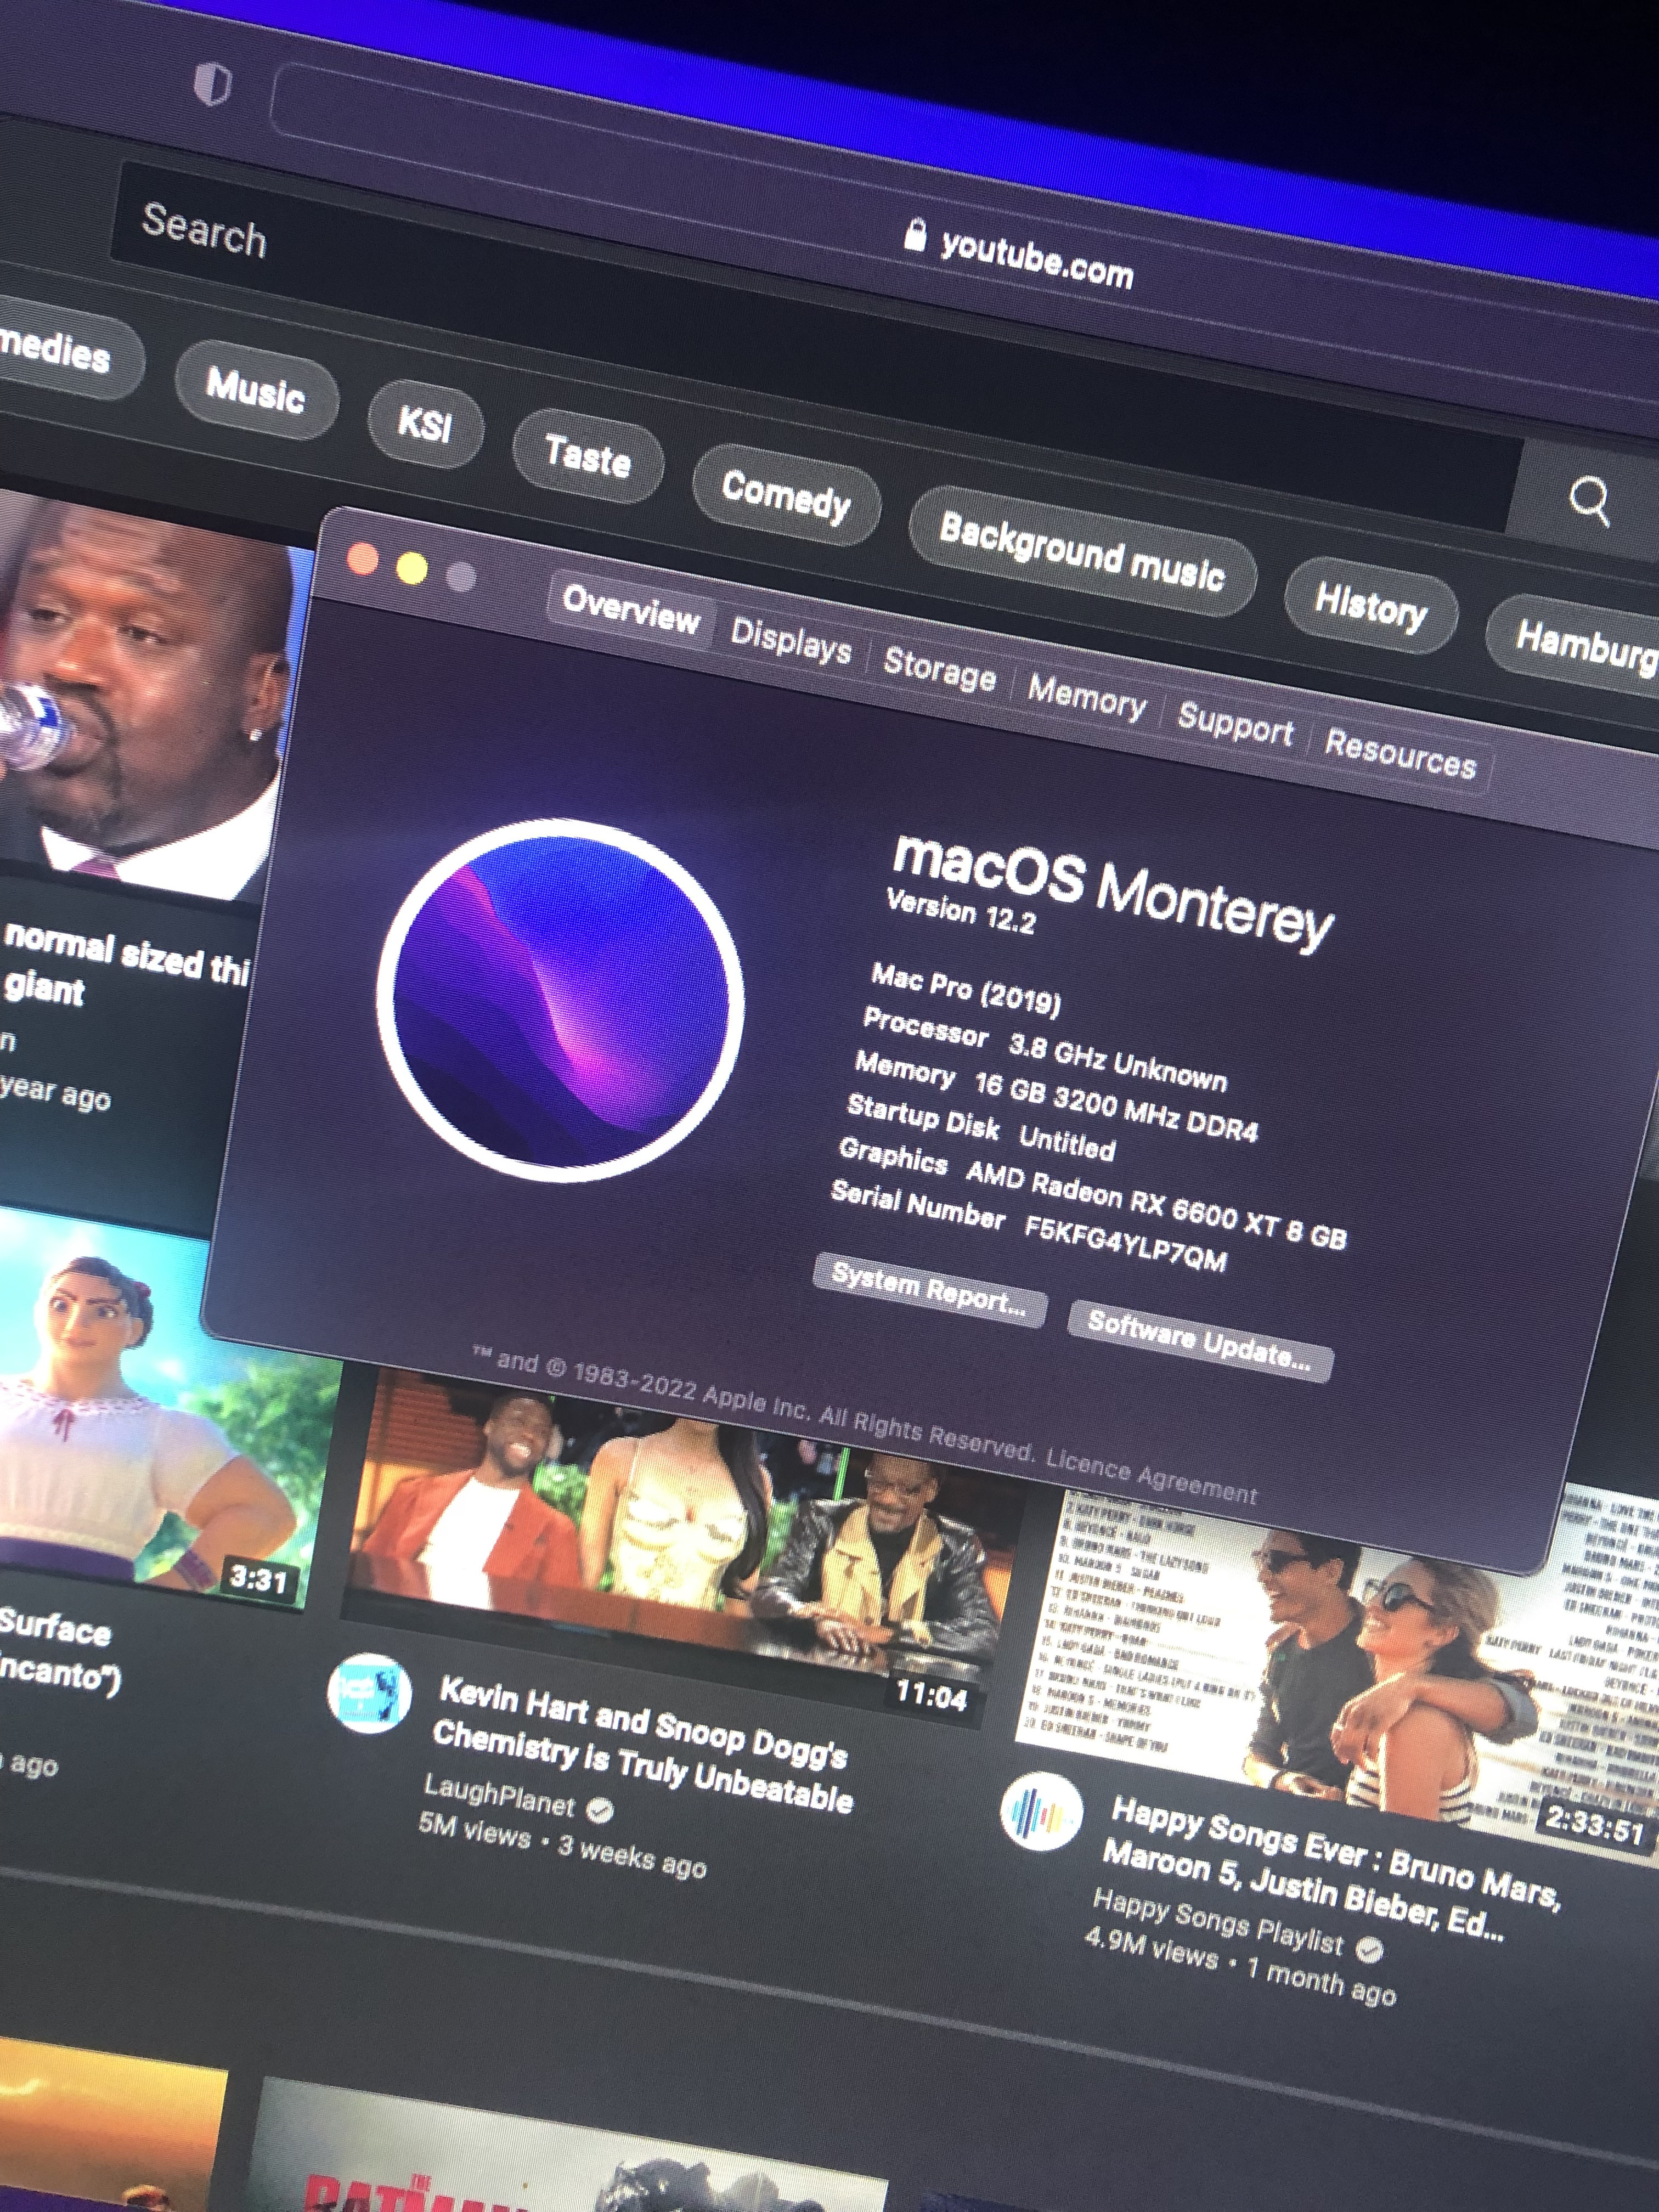The image size is (1659, 2212).
Task: Click the red close window button
Action: [362, 559]
